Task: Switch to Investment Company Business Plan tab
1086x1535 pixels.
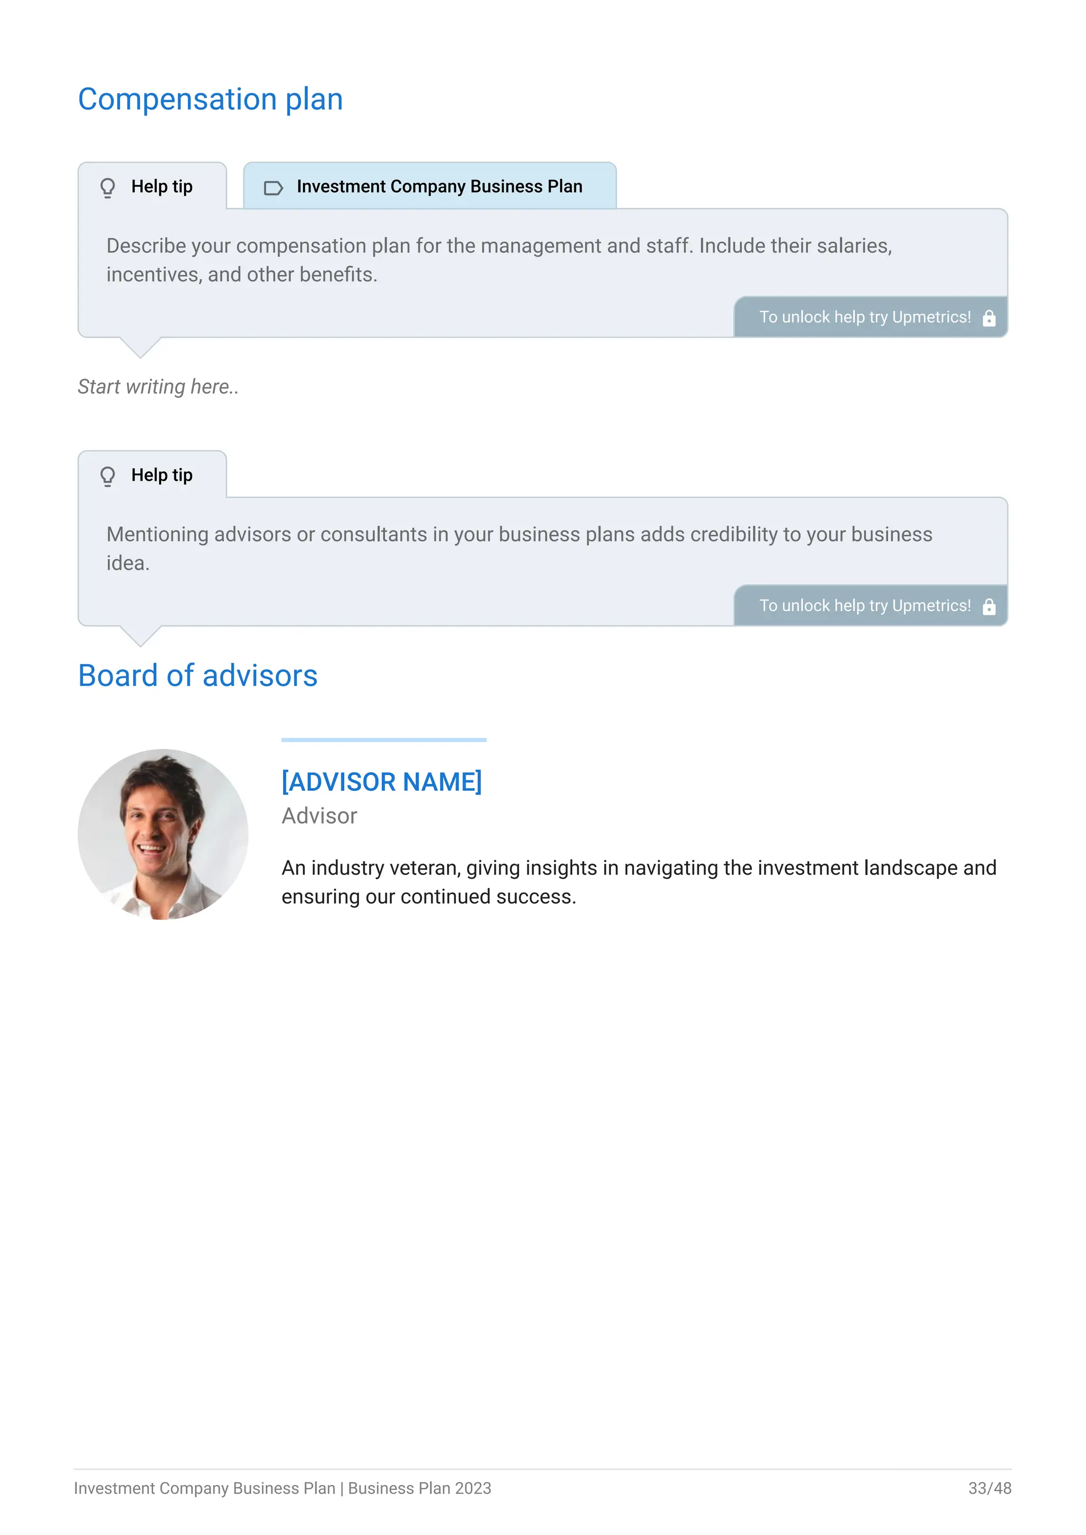Action: point(430,186)
